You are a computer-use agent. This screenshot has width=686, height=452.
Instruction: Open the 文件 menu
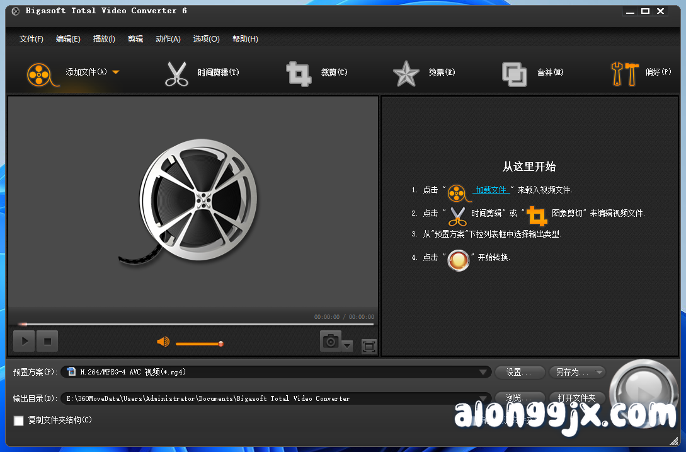pyautogui.click(x=31, y=38)
